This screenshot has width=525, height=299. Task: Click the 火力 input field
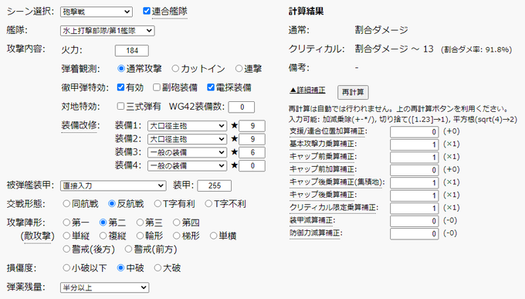132,51
